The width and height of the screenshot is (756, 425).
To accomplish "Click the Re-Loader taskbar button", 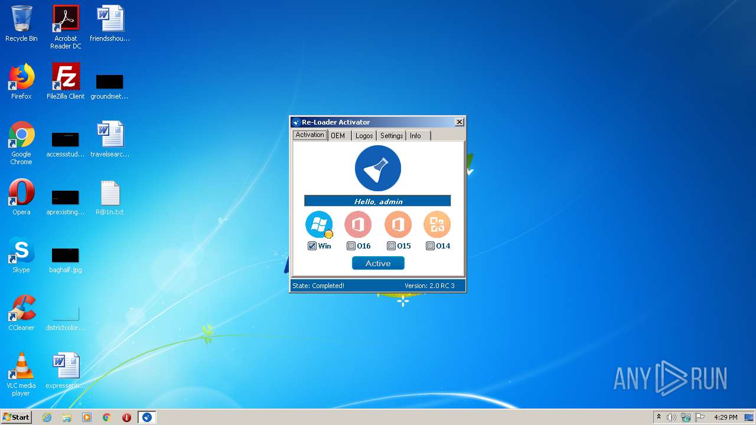I will coord(146,417).
